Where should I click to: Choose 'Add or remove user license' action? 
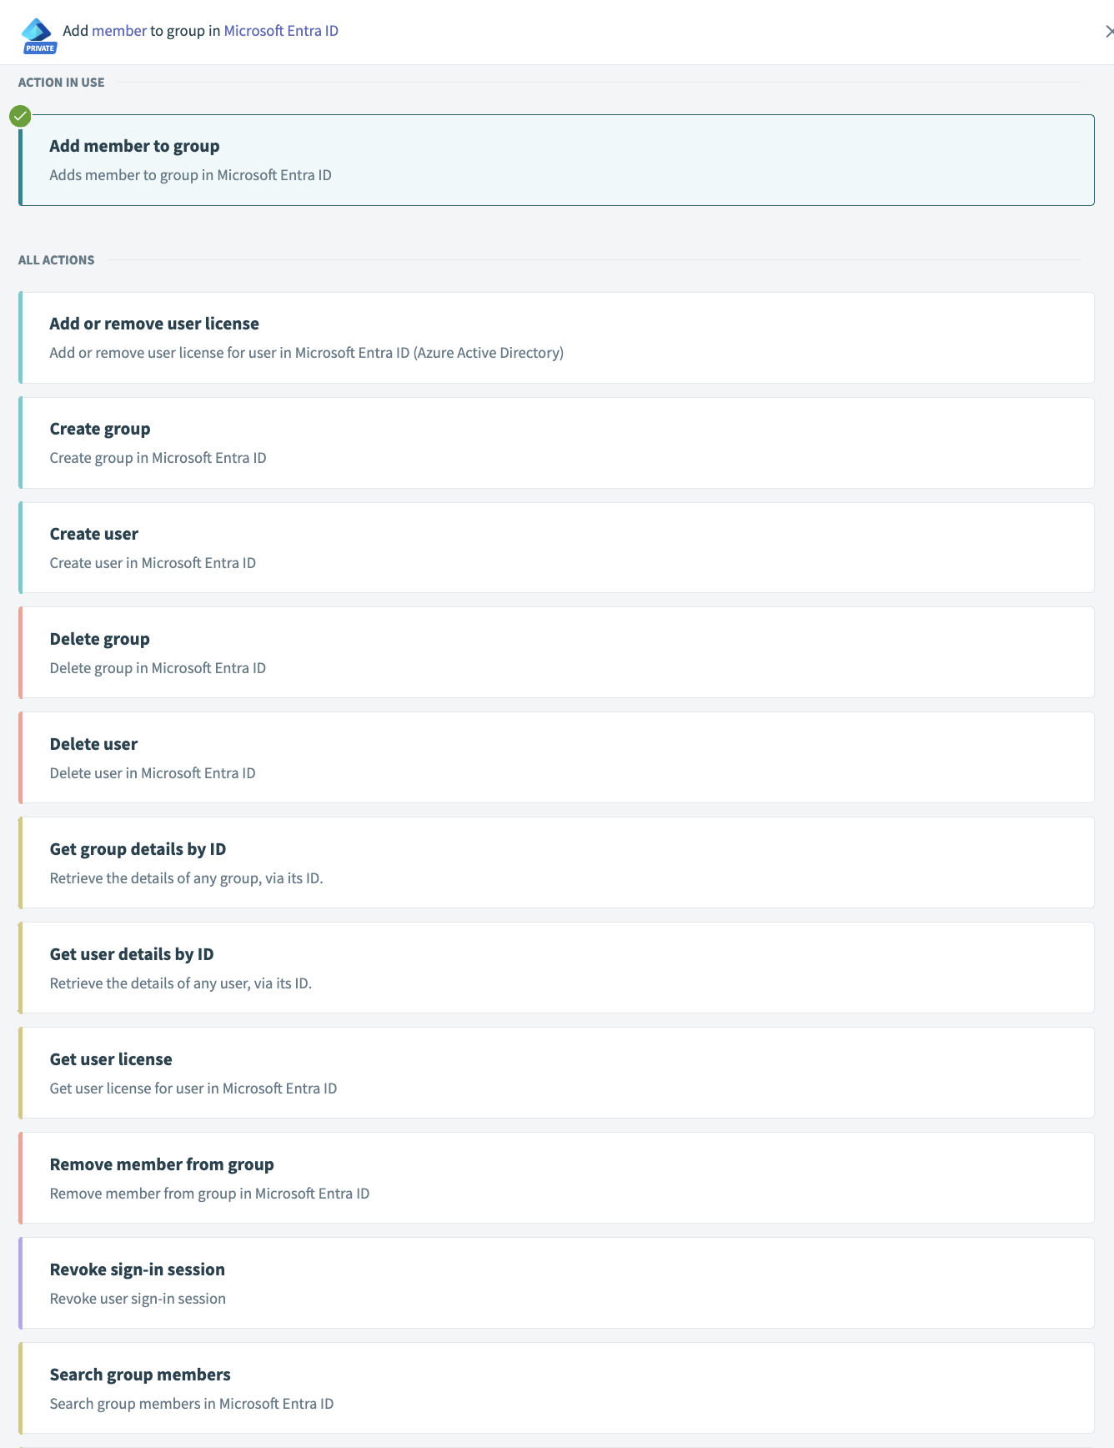[556, 338]
